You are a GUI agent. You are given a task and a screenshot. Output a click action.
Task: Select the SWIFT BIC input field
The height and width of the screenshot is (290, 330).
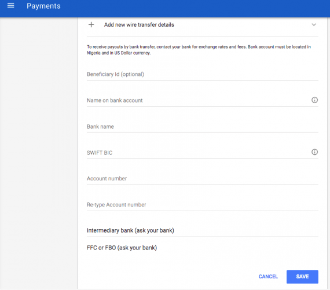pos(198,153)
